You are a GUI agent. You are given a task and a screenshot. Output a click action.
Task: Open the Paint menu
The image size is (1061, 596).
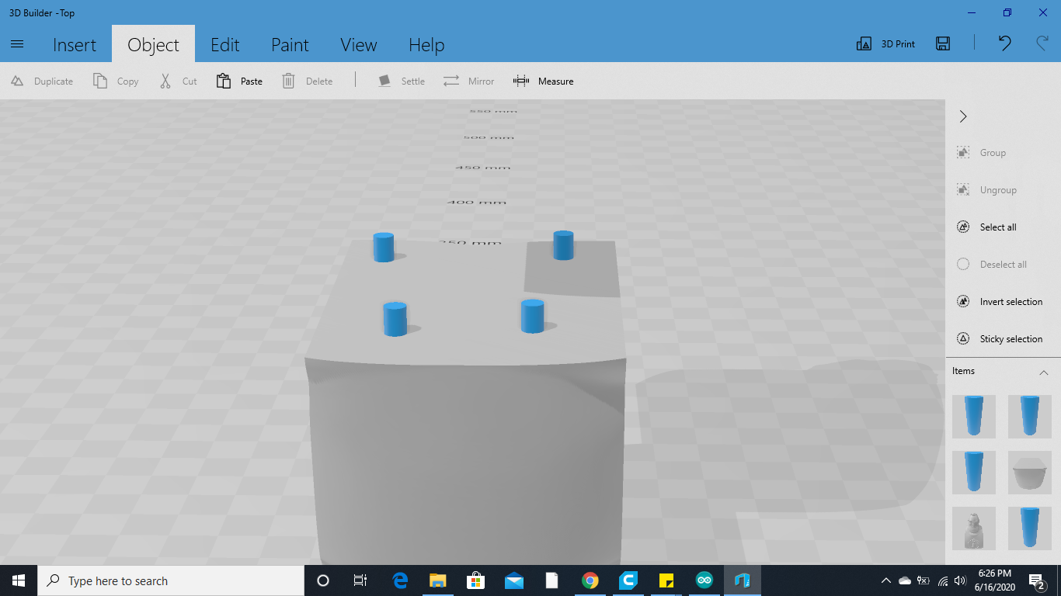(290, 44)
